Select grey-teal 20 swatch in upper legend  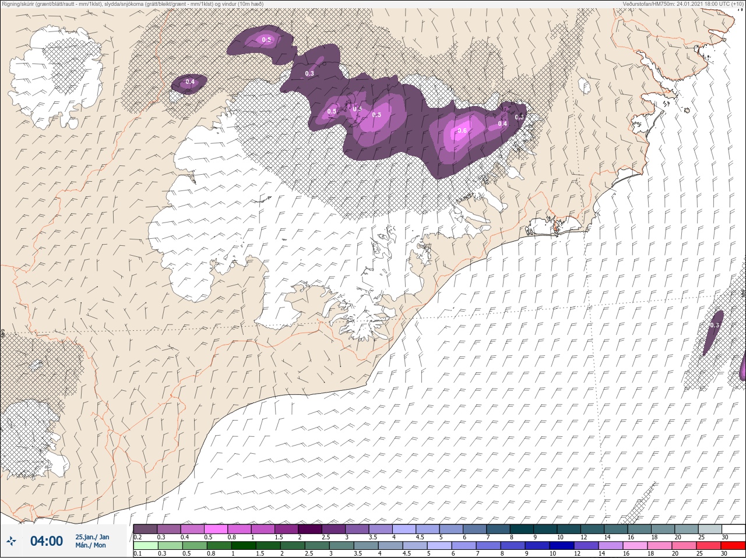tap(686, 529)
